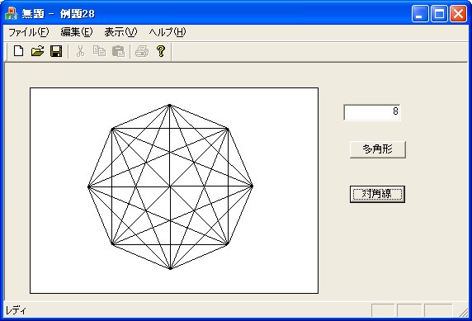Open the ファイル(F) menu
This screenshot has height=321, width=472.
[28, 32]
